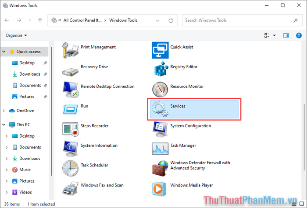Screen dimensions: 307x208
Task: Expand Pictures under This PC
Action: click(x=7, y=181)
